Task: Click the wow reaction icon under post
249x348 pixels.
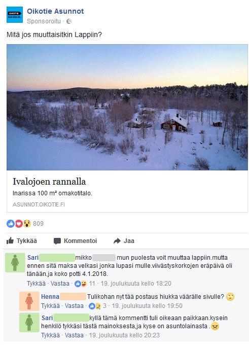Action: (x=27, y=224)
